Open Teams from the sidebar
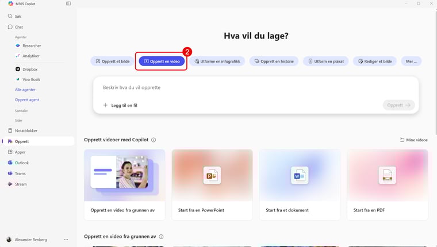 (17, 173)
